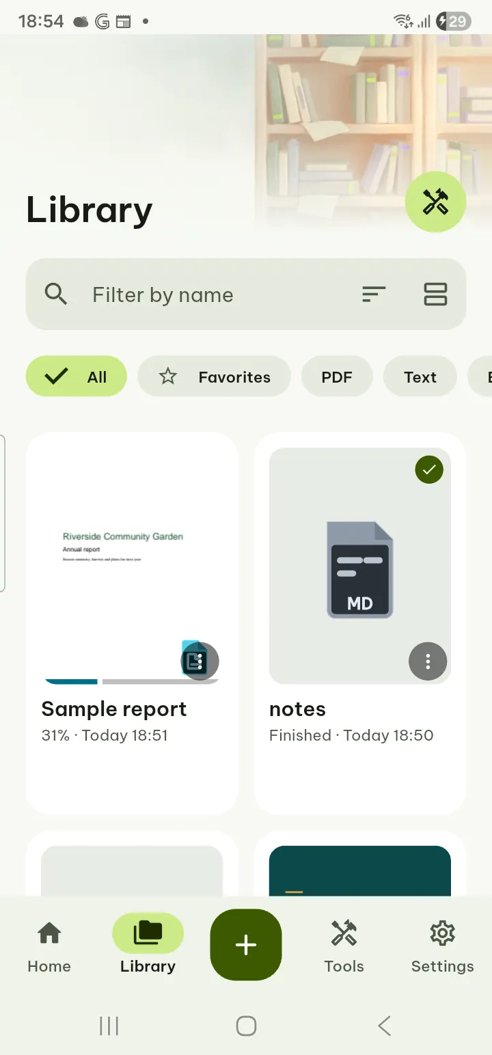
Task: Select the Library tab
Action: click(148, 946)
